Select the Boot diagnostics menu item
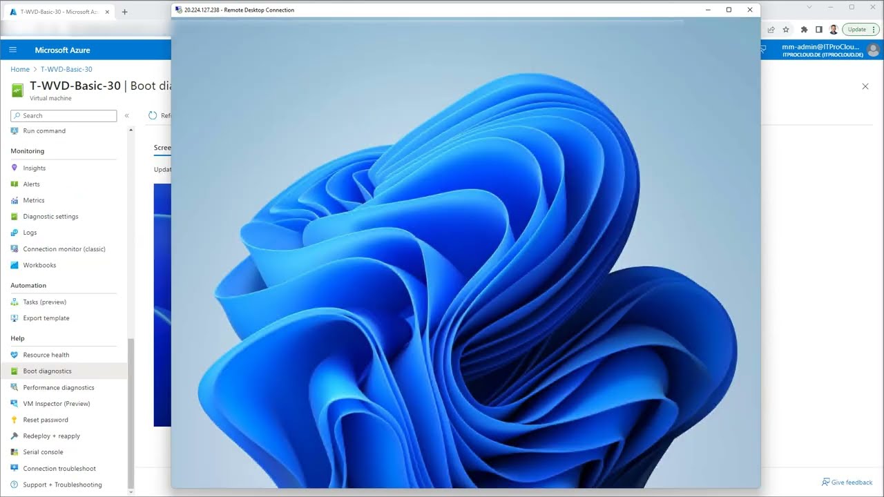884x497 pixels. tap(63, 371)
